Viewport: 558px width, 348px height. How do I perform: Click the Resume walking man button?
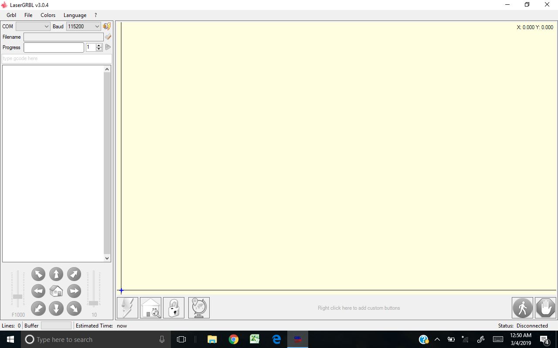[523, 308]
